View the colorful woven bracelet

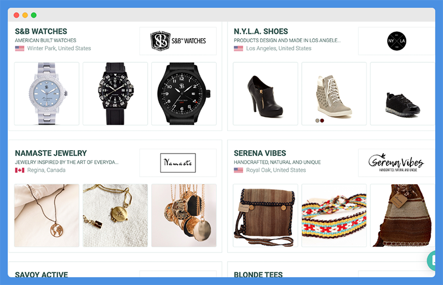coord(334,215)
